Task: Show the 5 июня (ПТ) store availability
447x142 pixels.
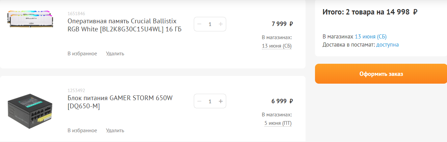Action: point(278,123)
